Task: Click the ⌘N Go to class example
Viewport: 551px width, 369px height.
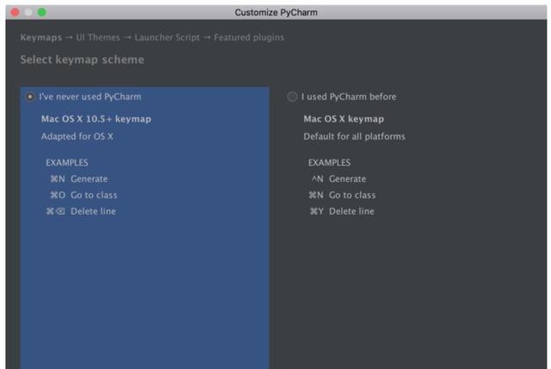Action: click(x=342, y=195)
